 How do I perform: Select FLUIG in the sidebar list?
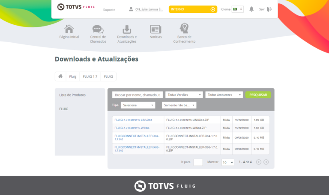(x=63, y=109)
